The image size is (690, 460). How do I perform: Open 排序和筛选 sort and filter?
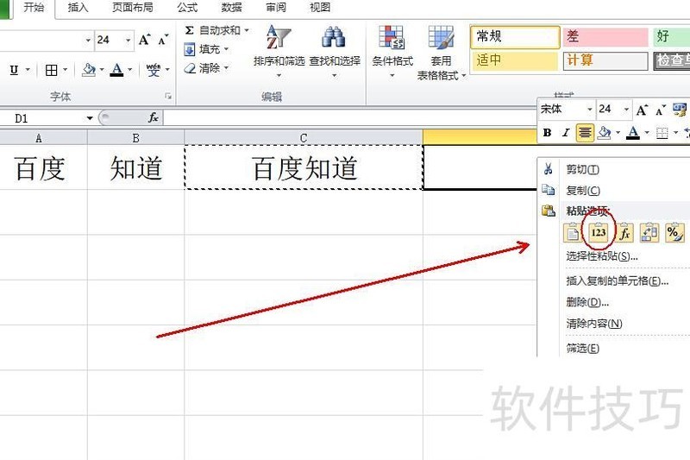point(279,52)
